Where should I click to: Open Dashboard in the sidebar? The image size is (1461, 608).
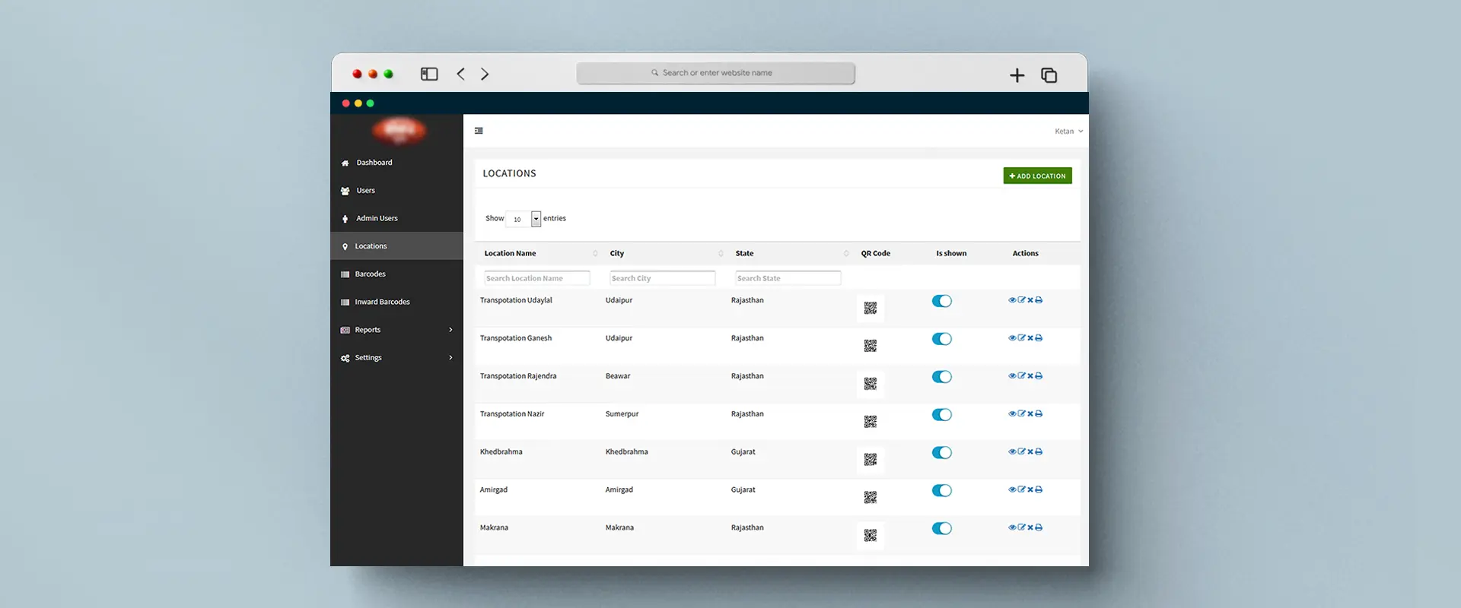click(396, 163)
